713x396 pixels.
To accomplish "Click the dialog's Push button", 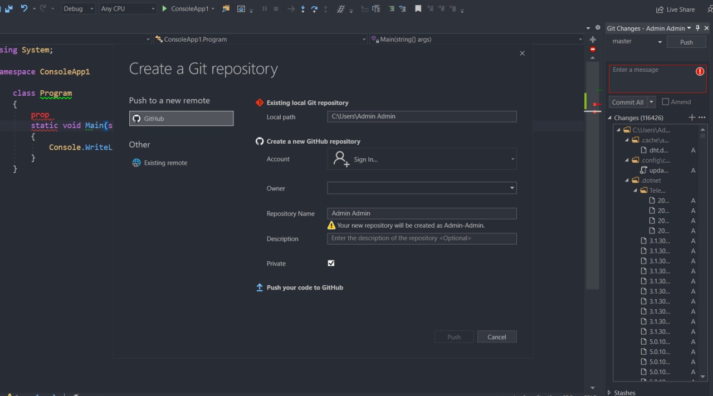I will 454,337.
